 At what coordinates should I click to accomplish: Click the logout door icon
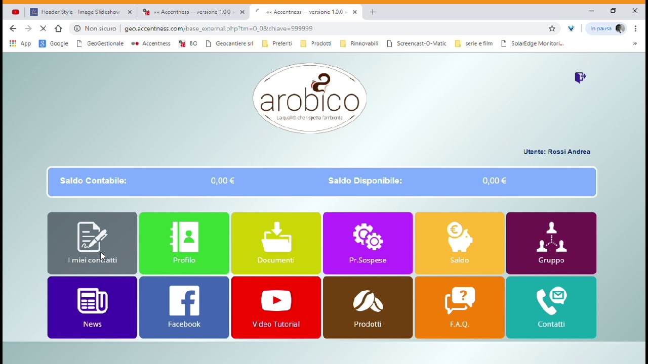[x=580, y=77]
